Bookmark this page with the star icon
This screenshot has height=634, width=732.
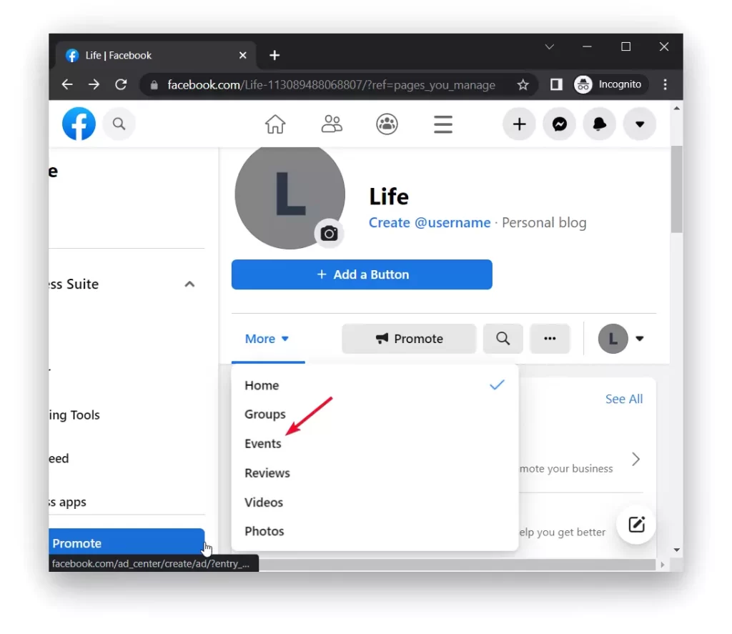point(523,84)
